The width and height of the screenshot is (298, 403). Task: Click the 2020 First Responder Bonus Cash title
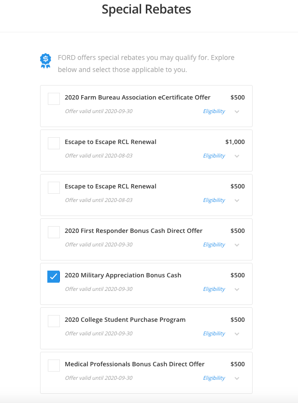[133, 230]
